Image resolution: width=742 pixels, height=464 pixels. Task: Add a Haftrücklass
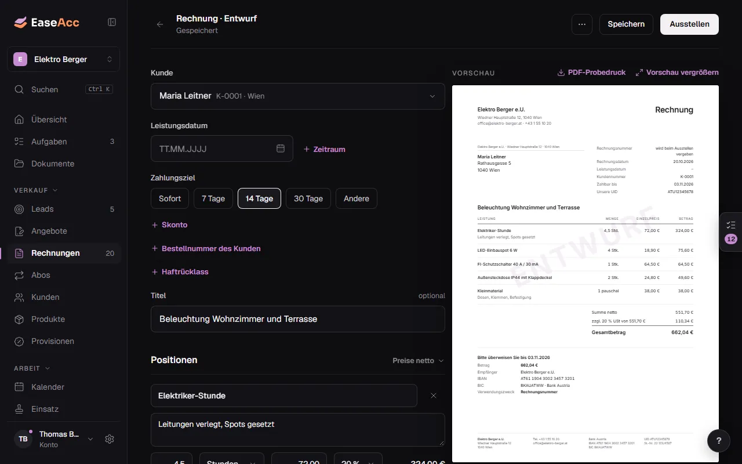180,271
